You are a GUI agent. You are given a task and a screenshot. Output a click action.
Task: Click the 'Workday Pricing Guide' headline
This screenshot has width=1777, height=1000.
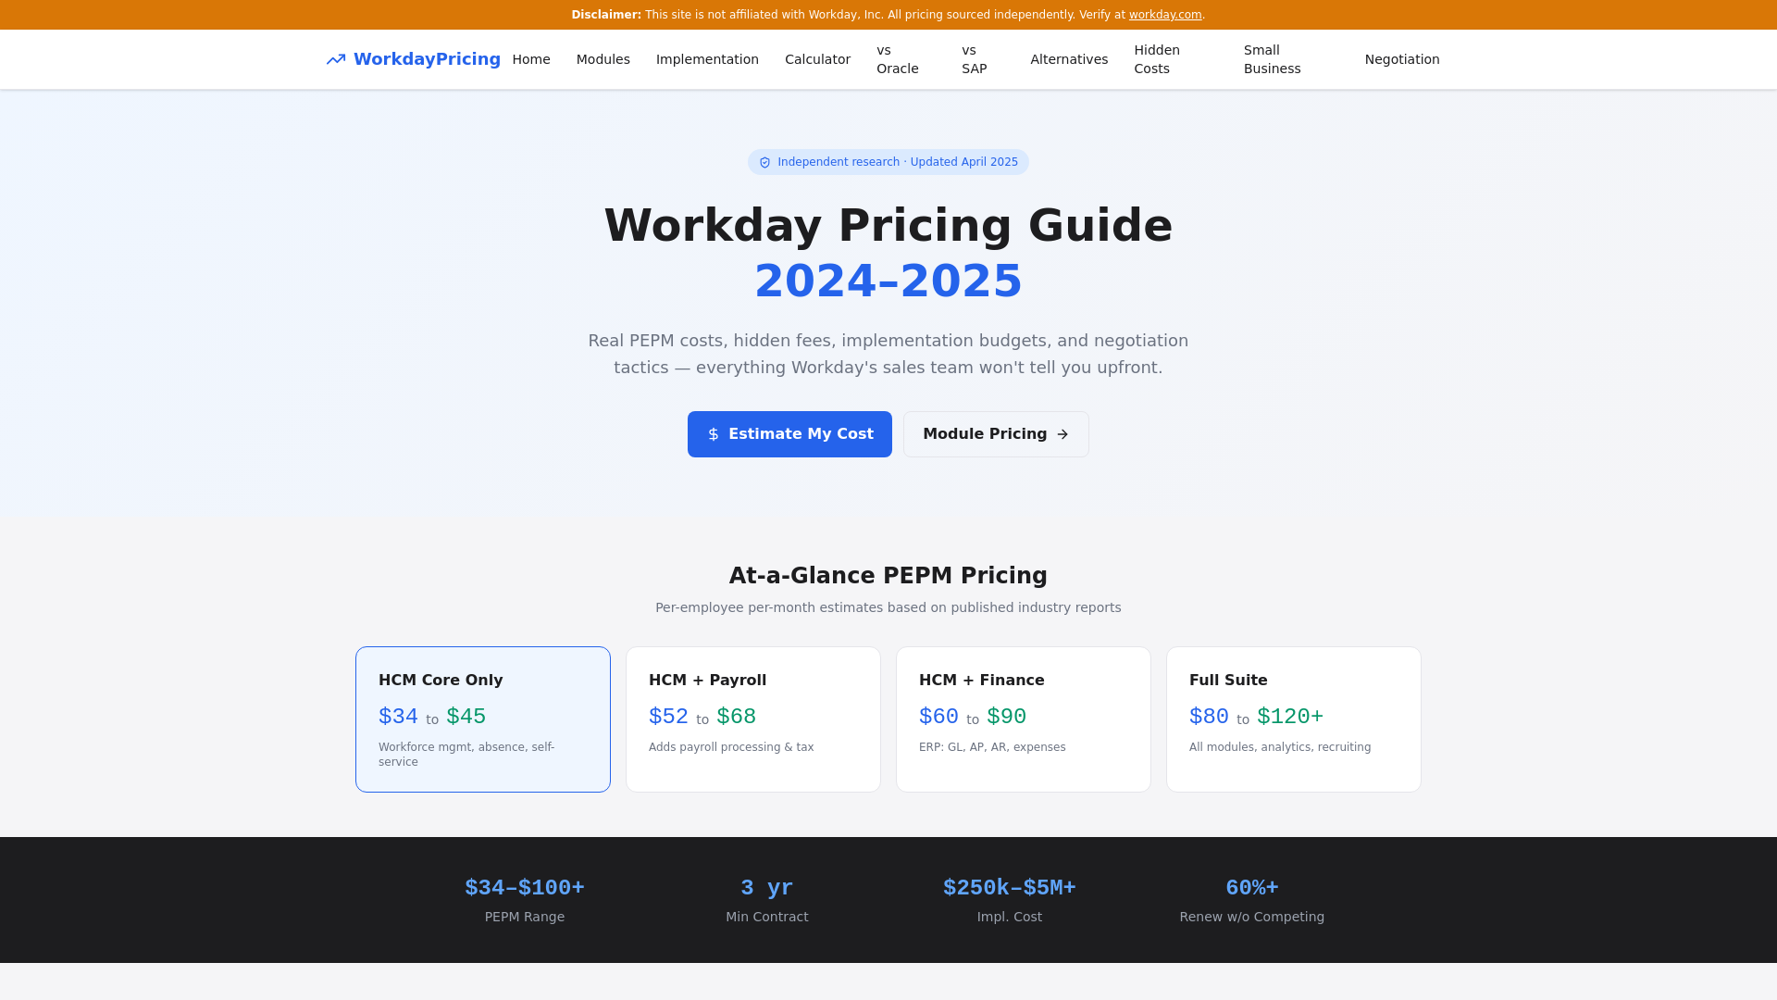(x=888, y=225)
